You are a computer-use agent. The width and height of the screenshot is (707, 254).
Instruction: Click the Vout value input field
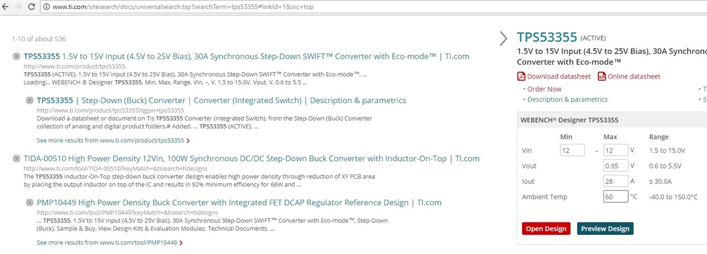(x=616, y=166)
